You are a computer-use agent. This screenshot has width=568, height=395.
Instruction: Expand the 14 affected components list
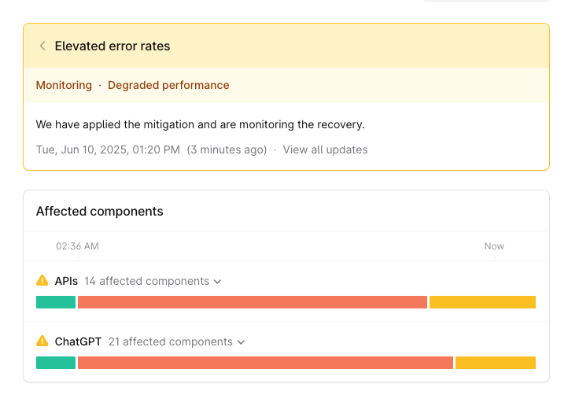coord(153,281)
